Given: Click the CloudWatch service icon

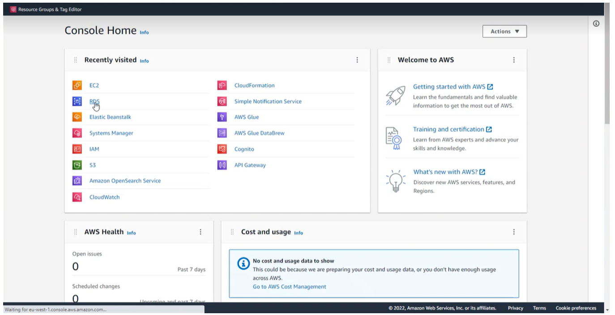Looking at the screenshot, I should click(77, 197).
